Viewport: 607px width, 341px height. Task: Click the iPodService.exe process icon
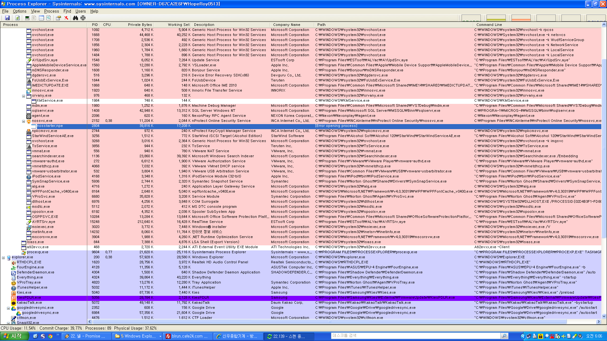pyautogui.click(x=29, y=176)
